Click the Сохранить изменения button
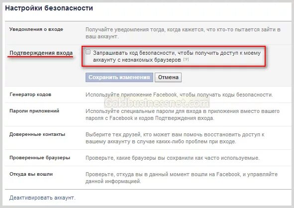Viewport: 294px width, 208px height. (119, 77)
